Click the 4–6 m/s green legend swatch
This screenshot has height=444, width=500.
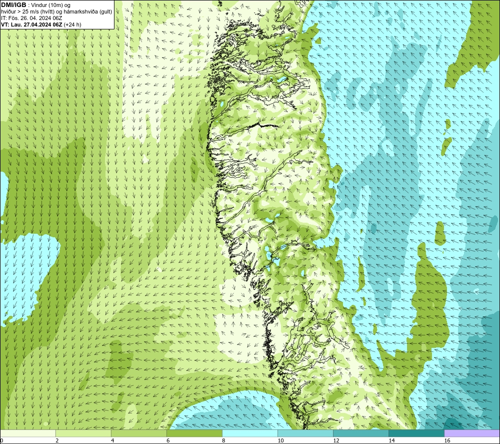[139, 433]
